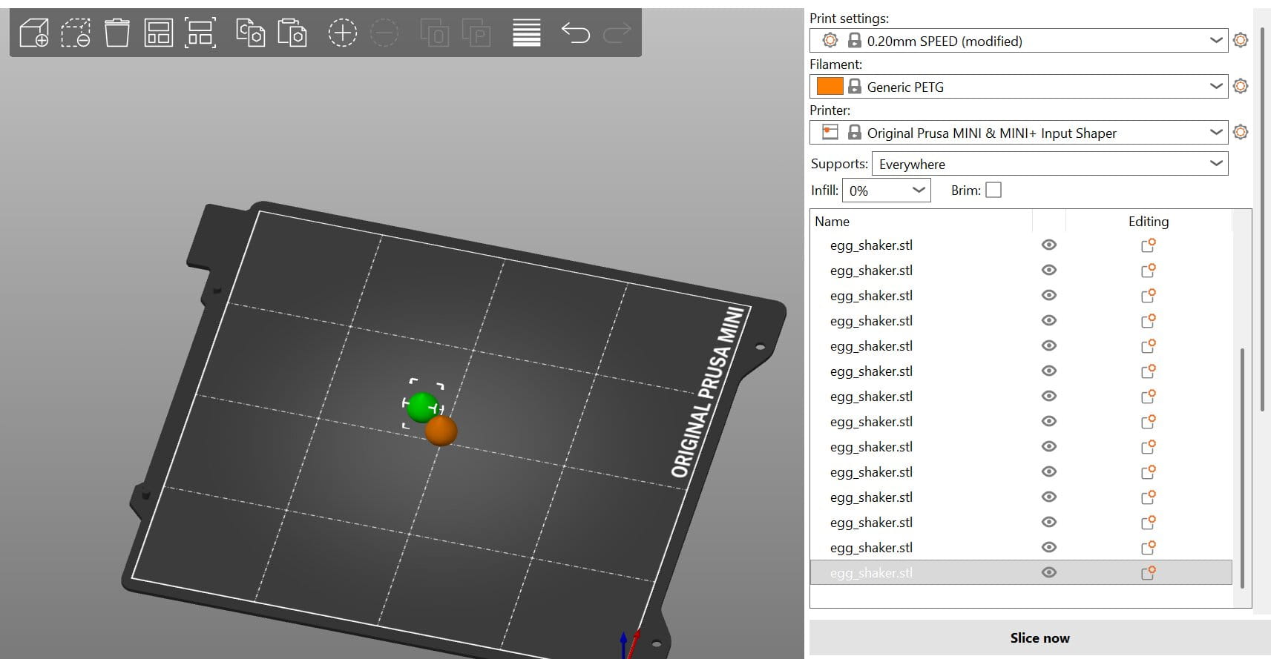Screen dimensions: 1271x659
Task: Click the printer preset icon inside dropdown
Action: click(x=830, y=132)
